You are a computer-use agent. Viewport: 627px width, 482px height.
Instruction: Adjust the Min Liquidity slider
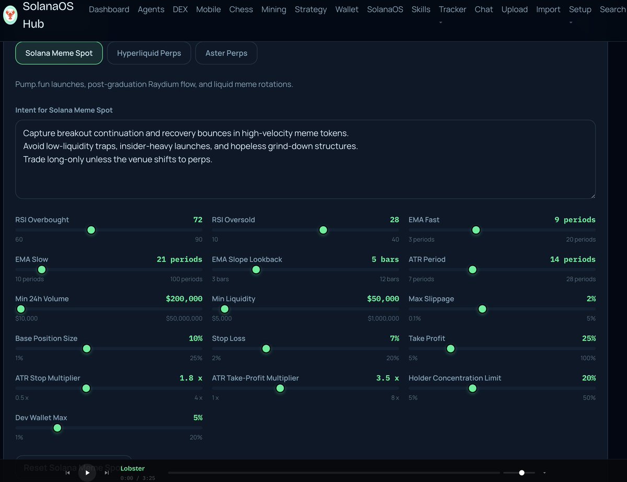click(x=305, y=309)
